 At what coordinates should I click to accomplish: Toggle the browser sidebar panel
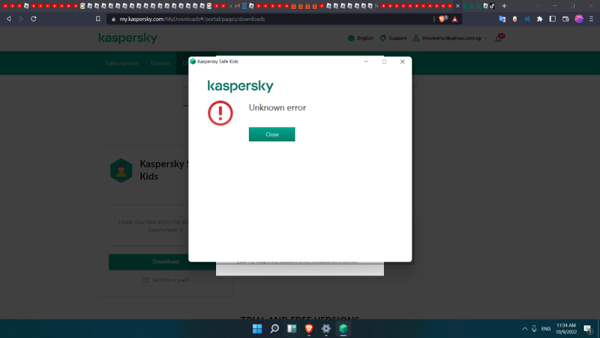[553, 19]
